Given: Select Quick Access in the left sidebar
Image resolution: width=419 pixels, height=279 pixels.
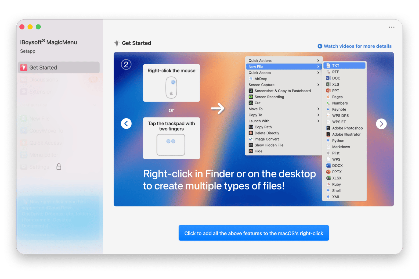Looking at the screenshot, I should tap(59, 143).
